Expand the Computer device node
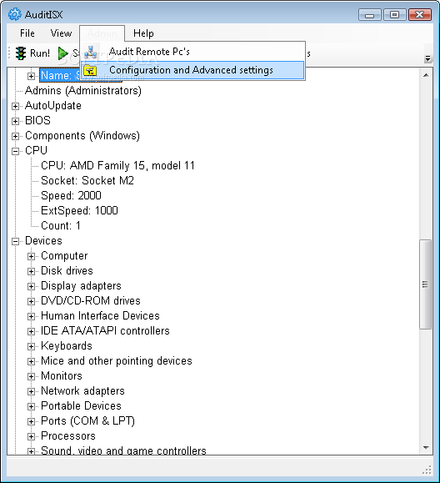 [x=31, y=256]
